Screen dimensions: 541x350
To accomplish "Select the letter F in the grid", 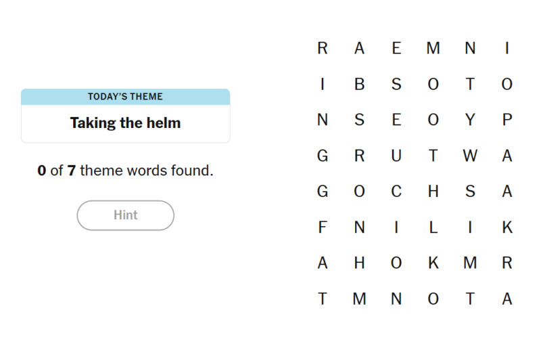I will coord(323,227).
